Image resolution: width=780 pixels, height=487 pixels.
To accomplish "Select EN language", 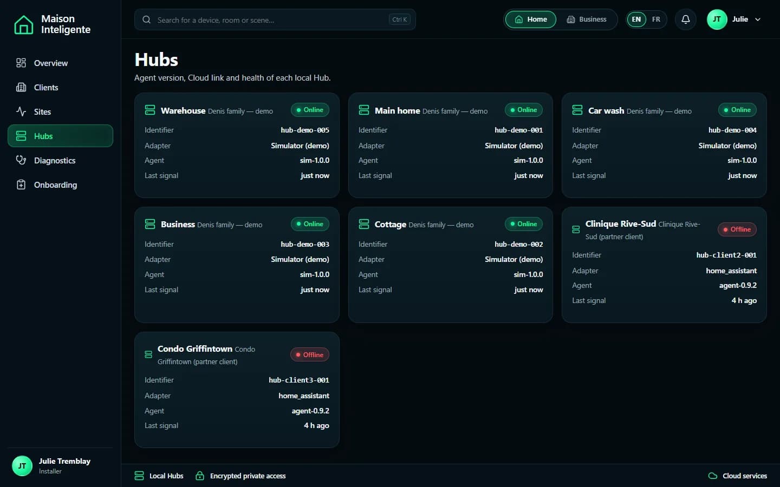I will point(636,19).
